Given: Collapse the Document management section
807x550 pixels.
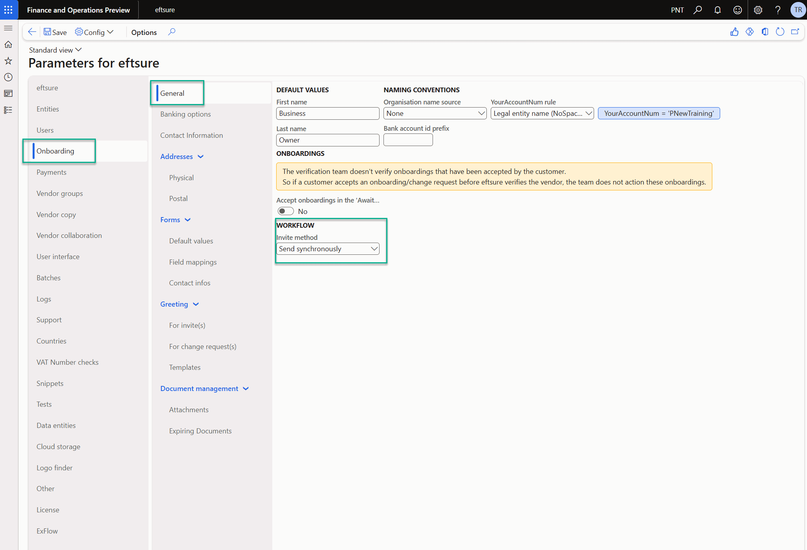Looking at the screenshot, I should click(x=205, y=389).
